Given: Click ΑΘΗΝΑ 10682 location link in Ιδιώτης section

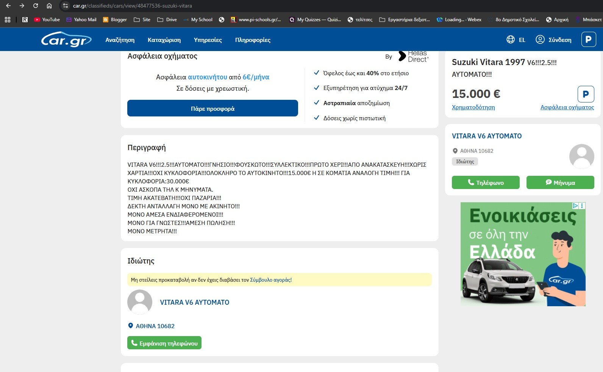Looking at the screenshot, I should 152,326.
